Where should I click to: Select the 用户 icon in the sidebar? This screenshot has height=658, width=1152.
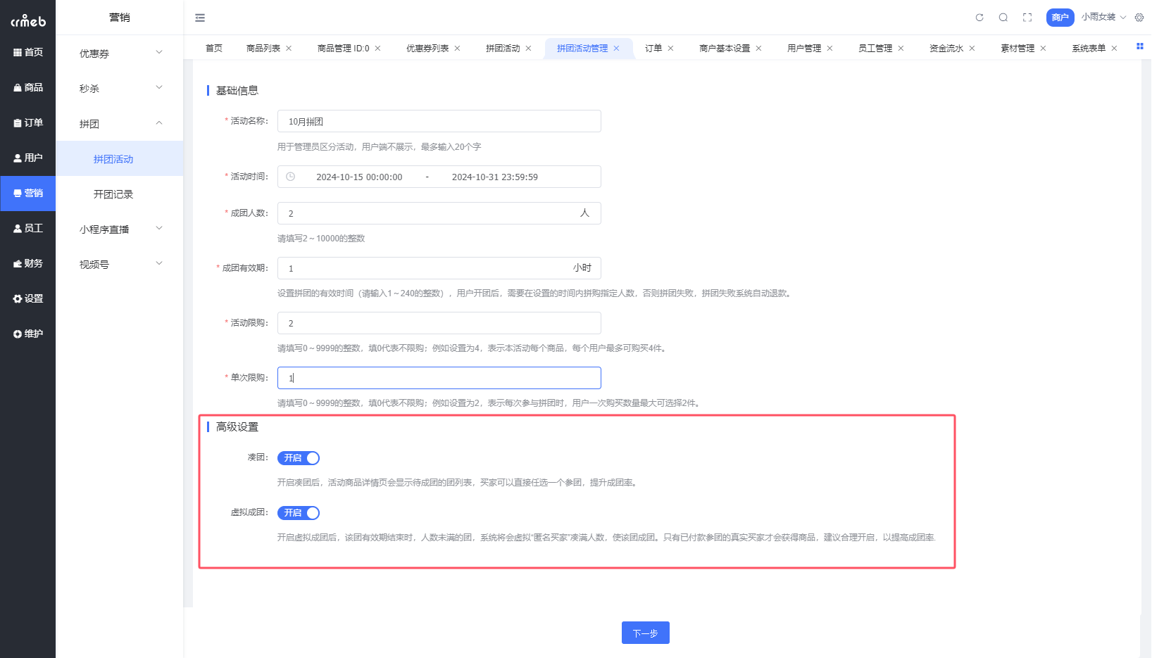tap(28, 158)
